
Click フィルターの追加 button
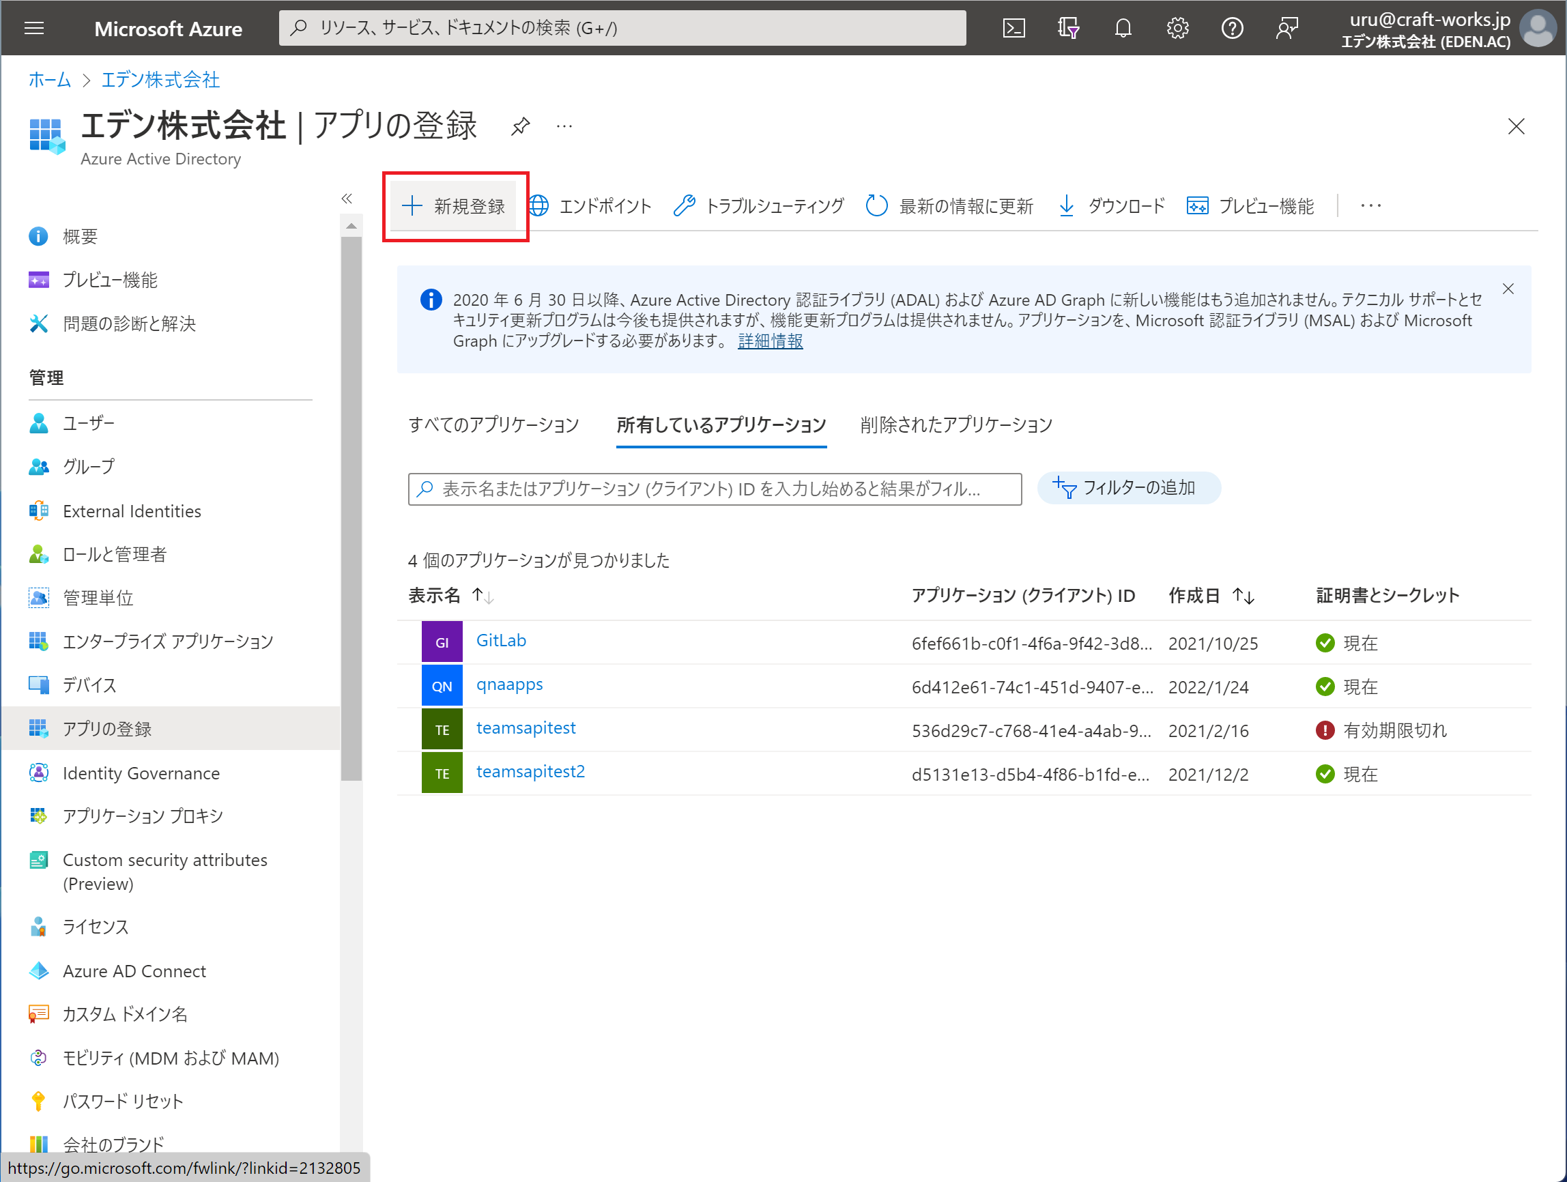[x=1130, y=488]
